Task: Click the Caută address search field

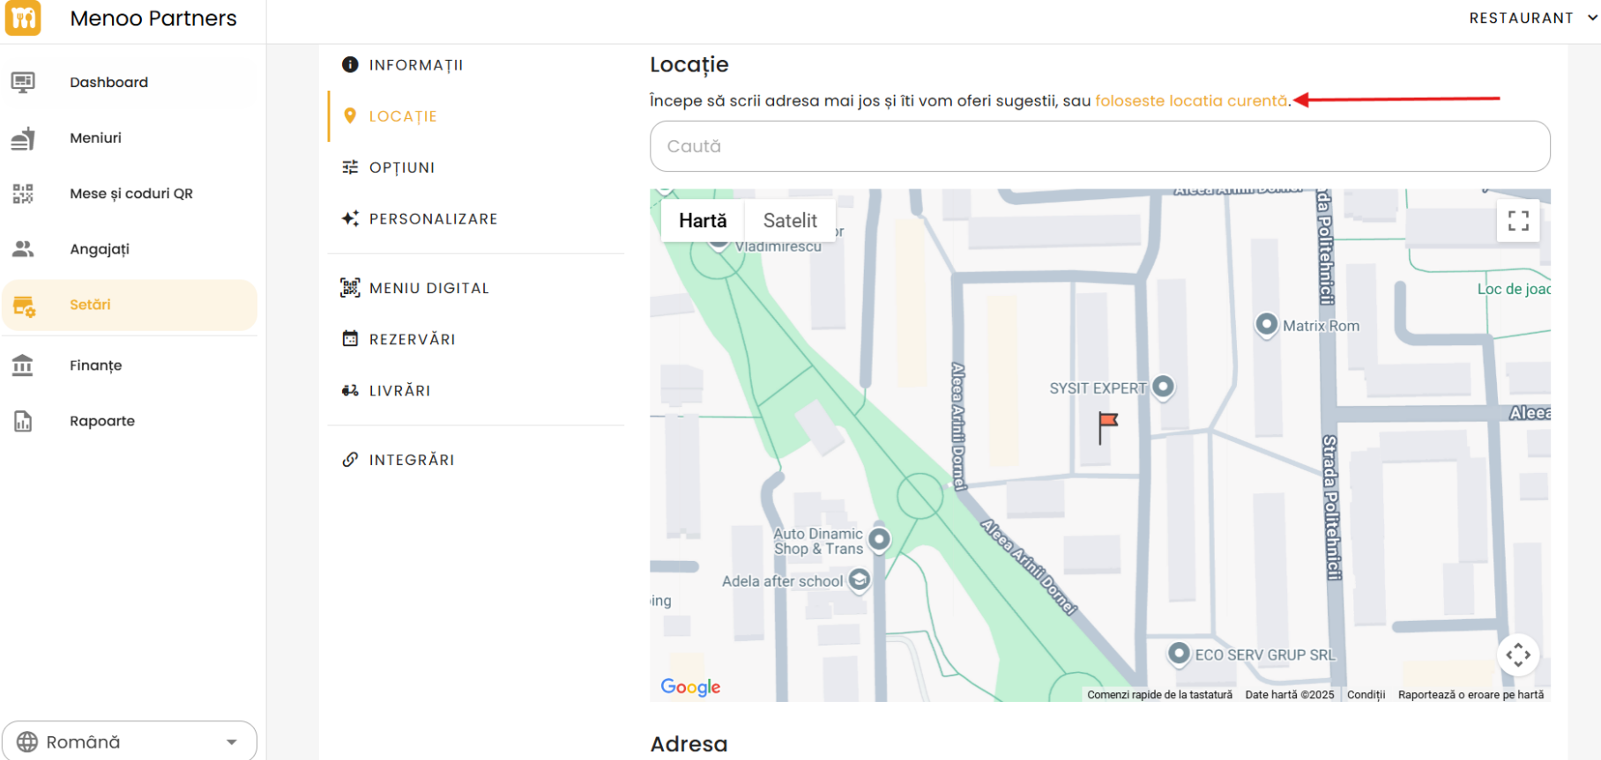Action: [1099, 146]
